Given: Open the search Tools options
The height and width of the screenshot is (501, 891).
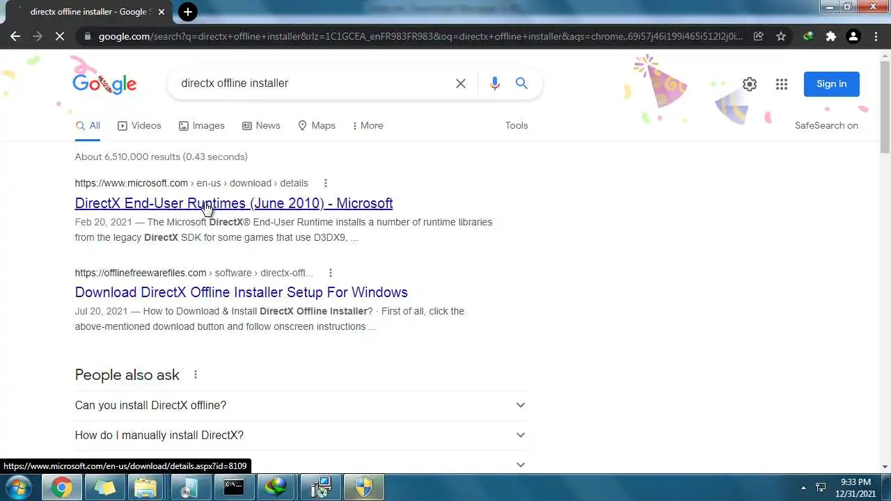Looking at the screenshot, I should pyautogui.click(x=517, y=126).
